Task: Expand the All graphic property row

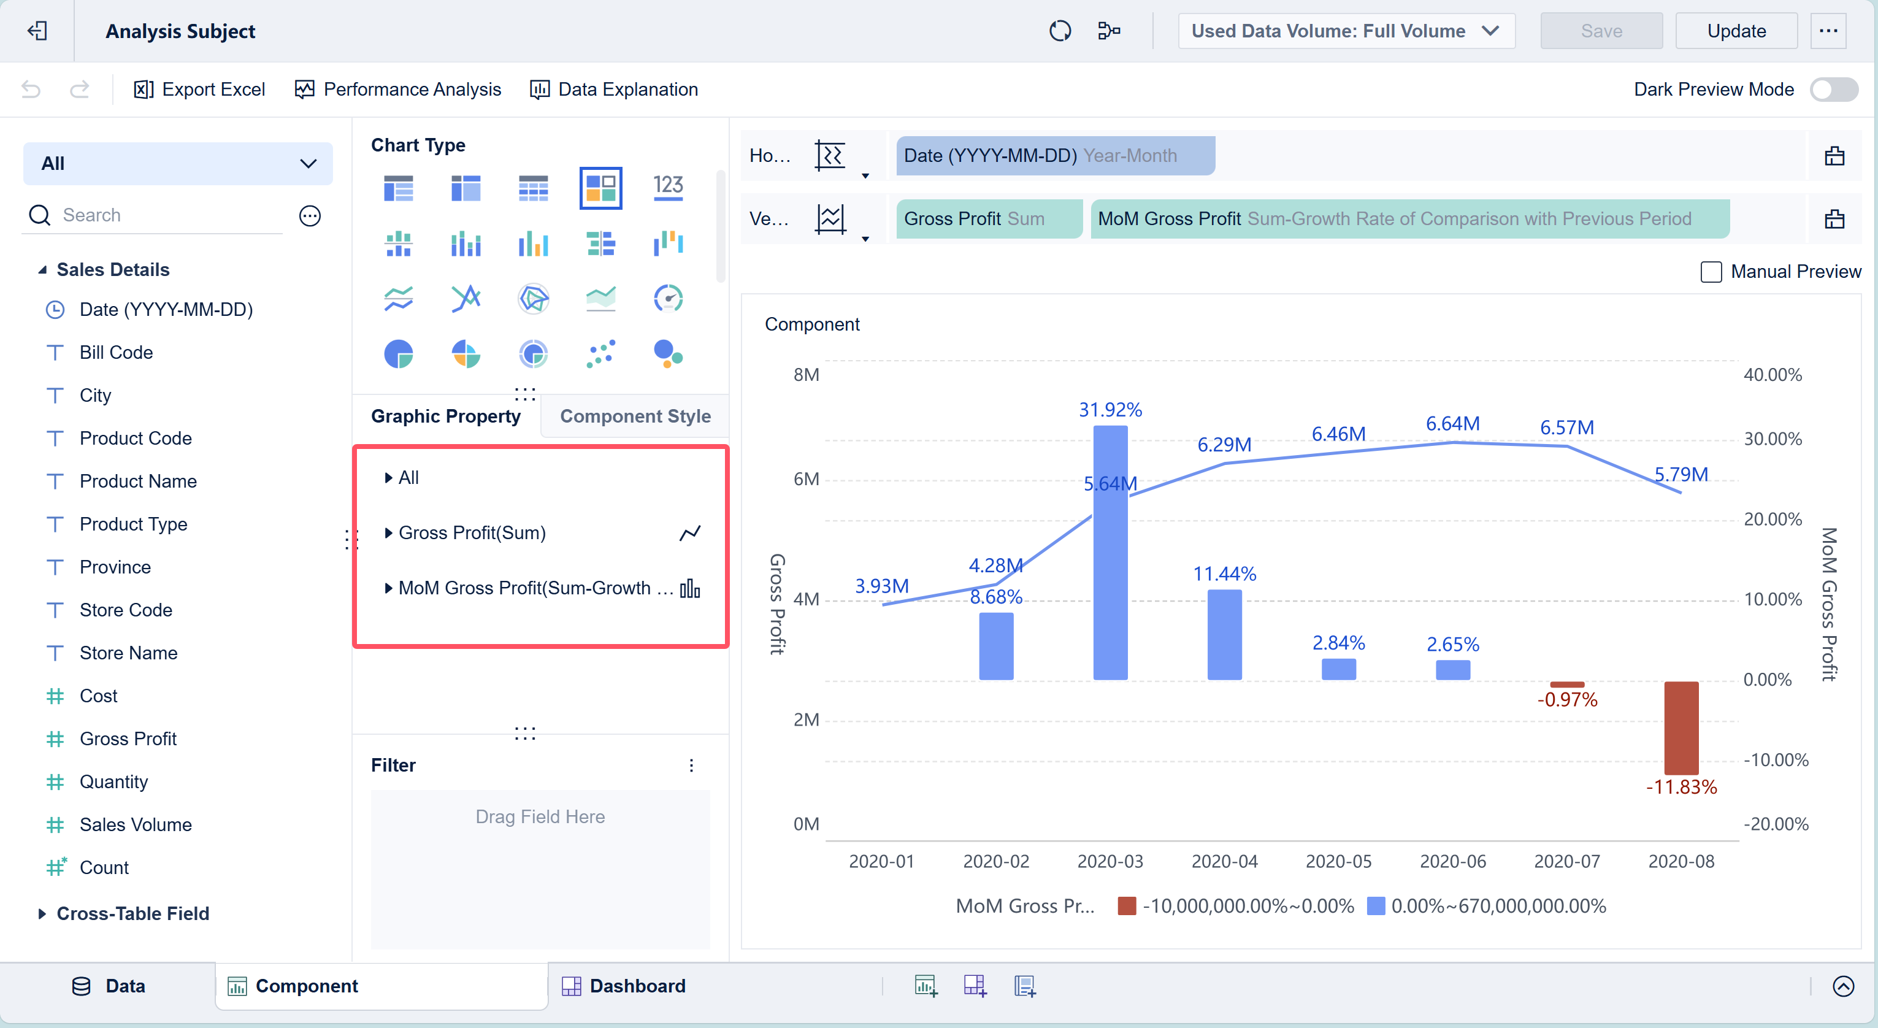Action: click(x=388, y=478)
